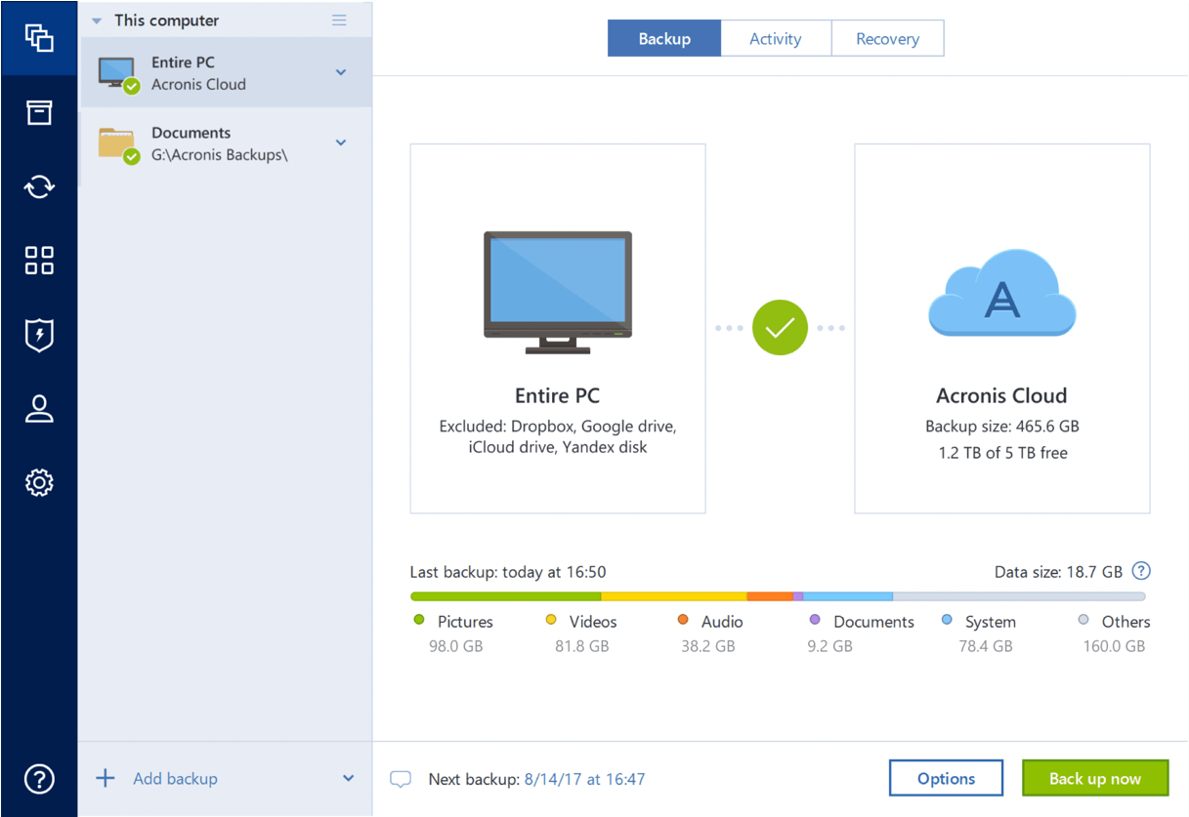Select the Entire PC backup source card
The height and width of the screenshot is (817, 1189).
[x=557, y=328]
